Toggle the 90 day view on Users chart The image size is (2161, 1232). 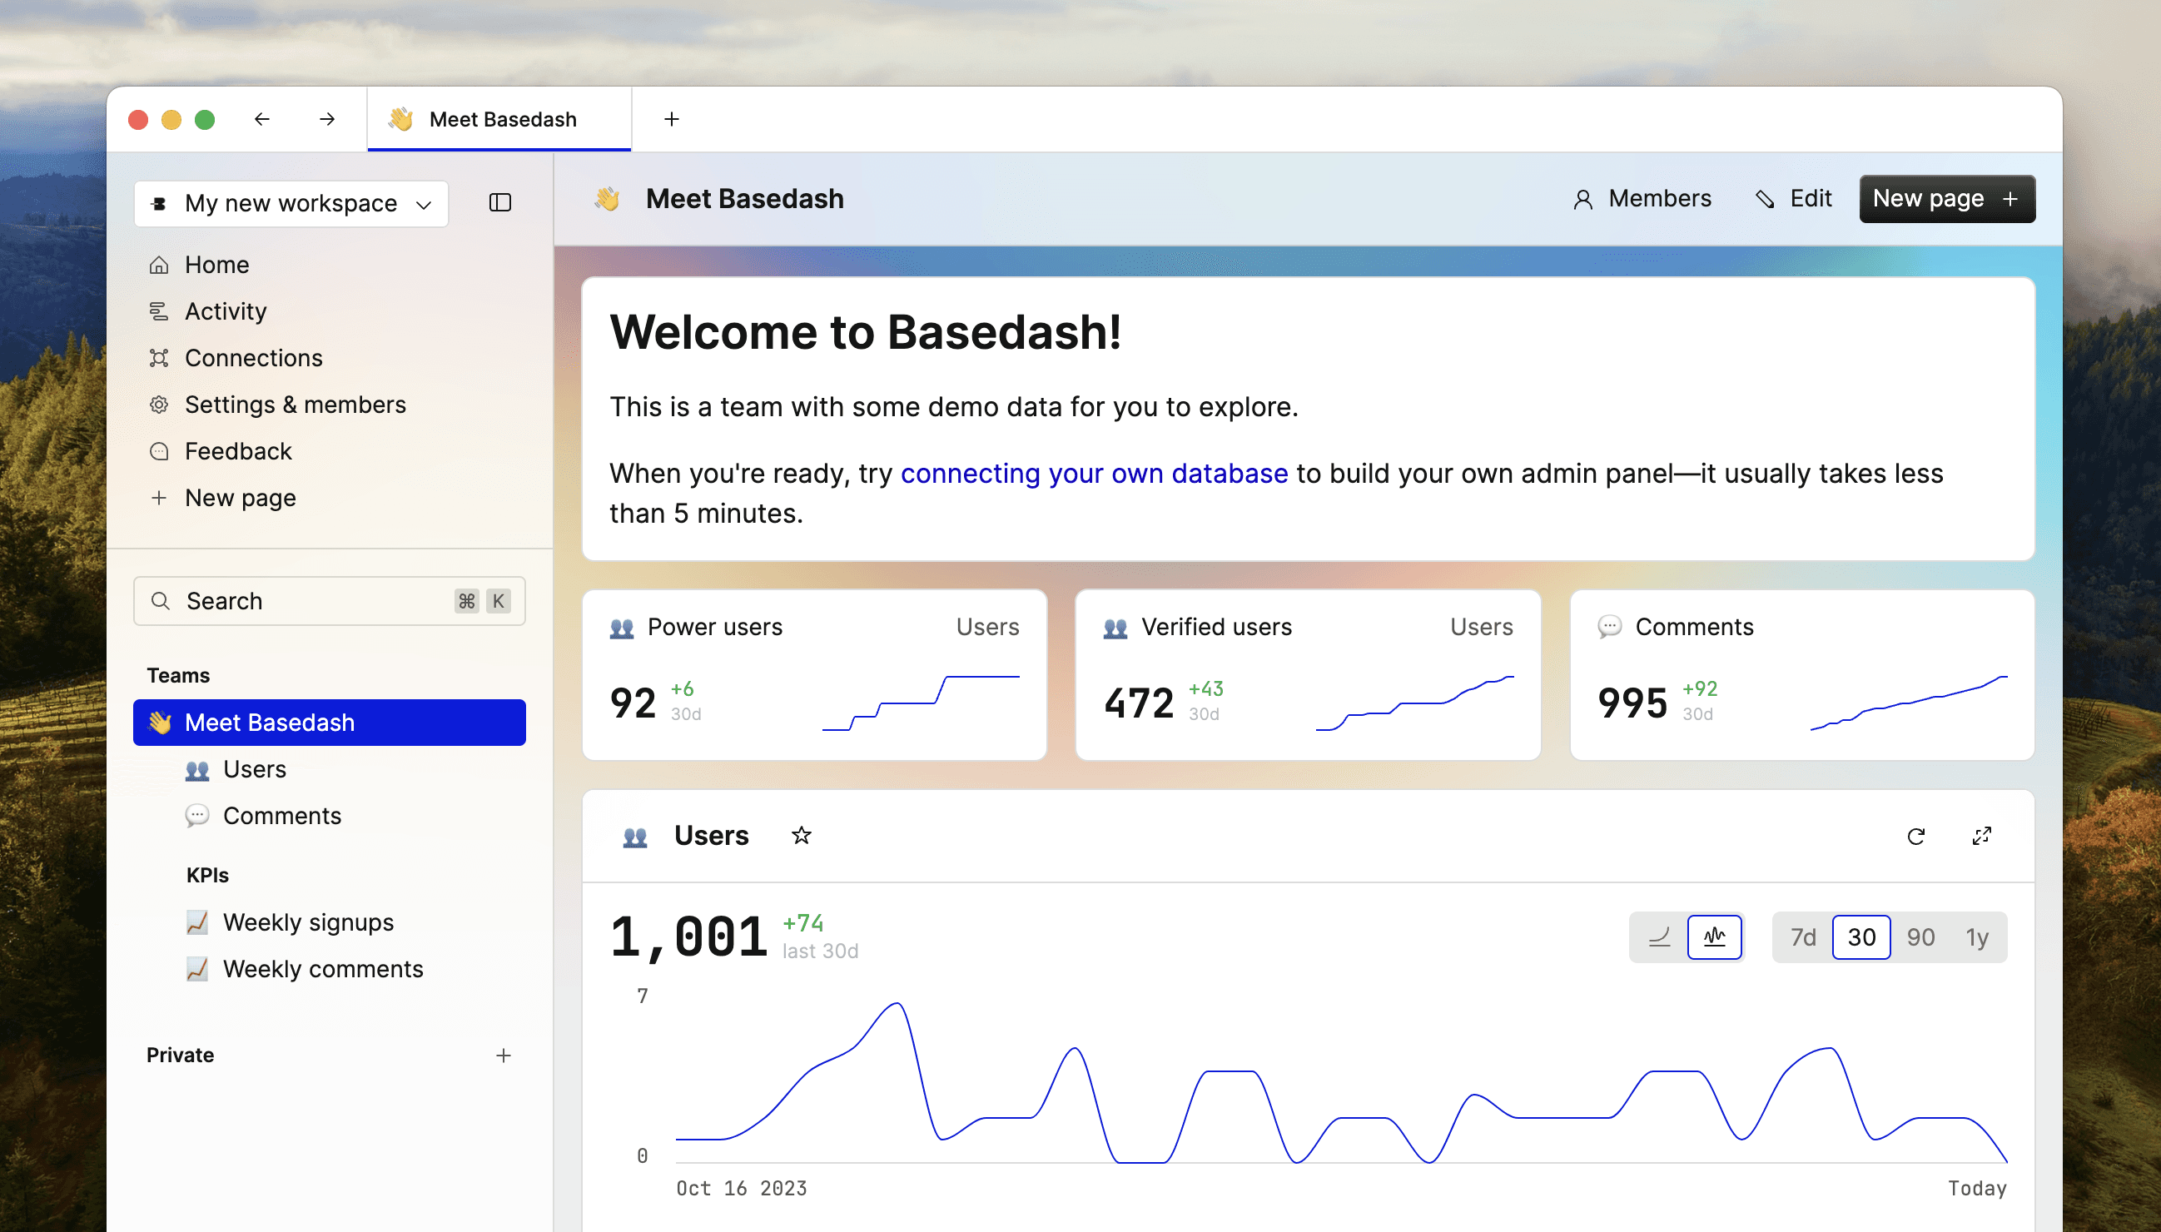pos(1919,935)
